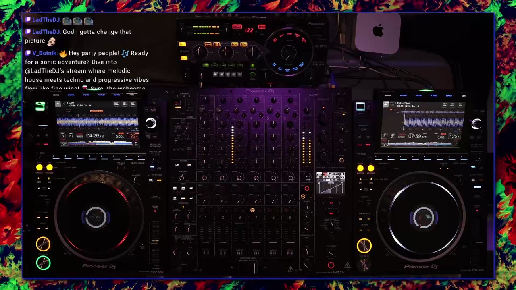Viewport: 516px width, 290px height.
Task: Click the album art thumbnail on Field of Steel screen
Action: tap(386, 104)
